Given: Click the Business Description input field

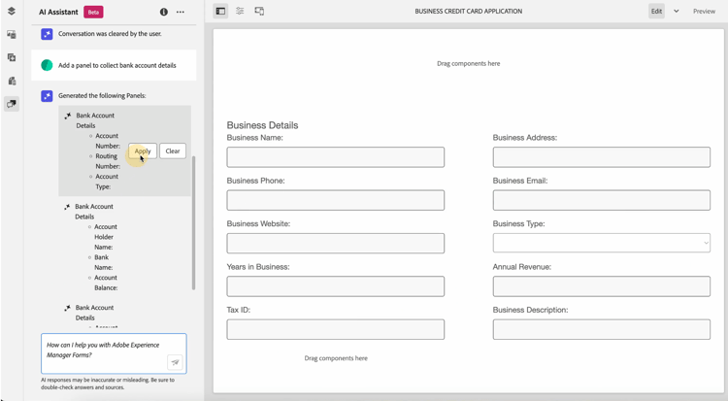Looking at the screenshot, I should tap(601, 329).
